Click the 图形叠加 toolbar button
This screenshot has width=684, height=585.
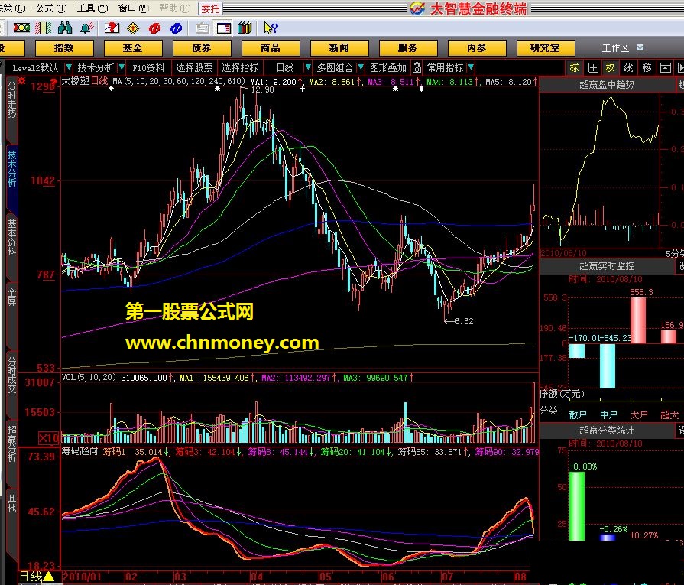[388, 67]
